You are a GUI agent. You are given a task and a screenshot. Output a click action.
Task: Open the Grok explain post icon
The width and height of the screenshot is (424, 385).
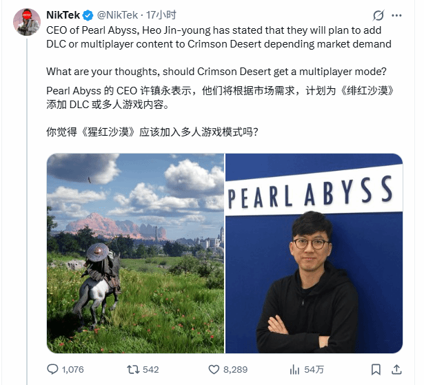[x=378, y=15]
